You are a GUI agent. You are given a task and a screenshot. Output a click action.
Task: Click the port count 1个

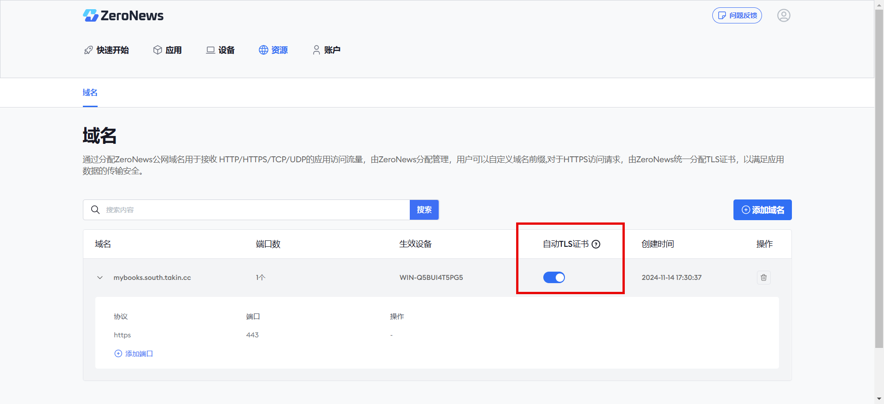tap(261, 278)
